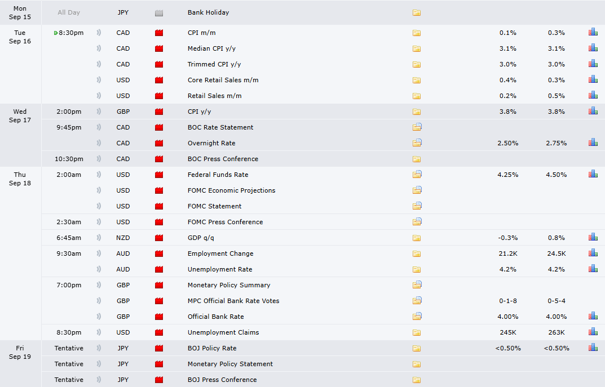The image size is (605, 387).
Task: Enable the alert for NZD GDP q/q
Action: coord(99,238)
